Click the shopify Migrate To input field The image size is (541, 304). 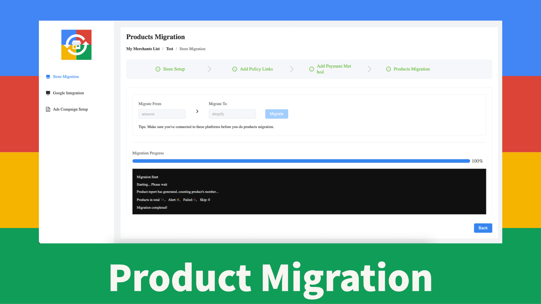(x=232, y=114)
